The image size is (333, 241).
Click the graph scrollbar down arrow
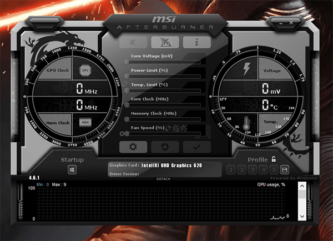302,217
